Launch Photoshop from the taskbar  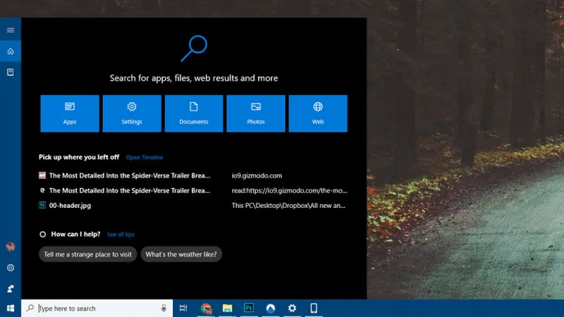coord(249,309)
